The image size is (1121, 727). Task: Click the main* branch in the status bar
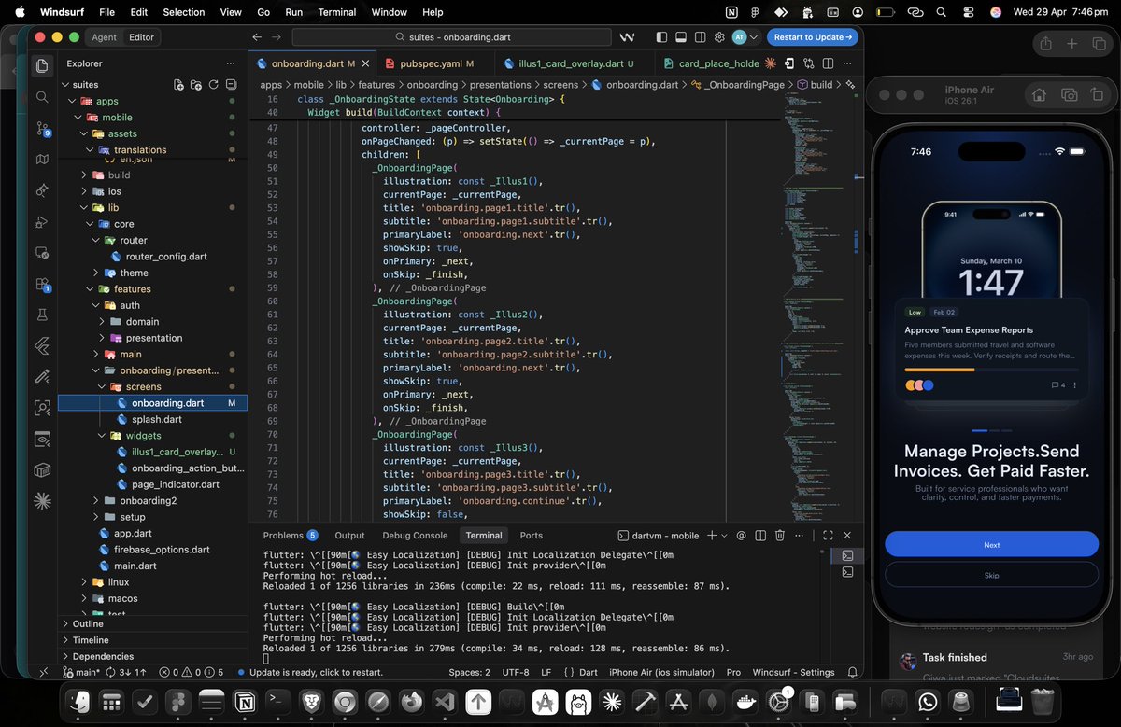click(81, 672)
